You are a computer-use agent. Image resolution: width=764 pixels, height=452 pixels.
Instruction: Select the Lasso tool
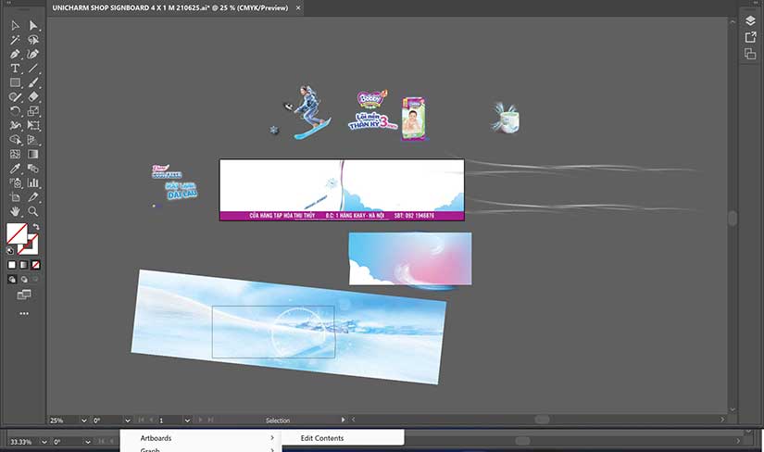[32, 40]
